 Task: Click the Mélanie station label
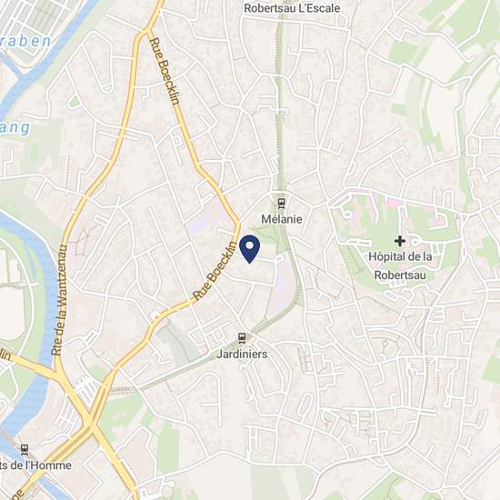pyautogui.click(x=282, y=219)
